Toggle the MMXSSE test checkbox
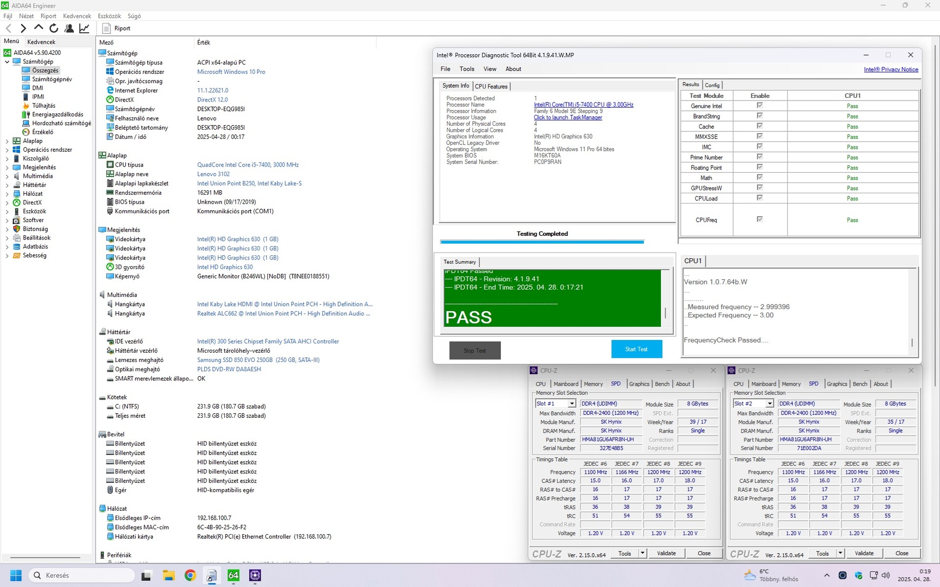 click(x=759, y=136)
